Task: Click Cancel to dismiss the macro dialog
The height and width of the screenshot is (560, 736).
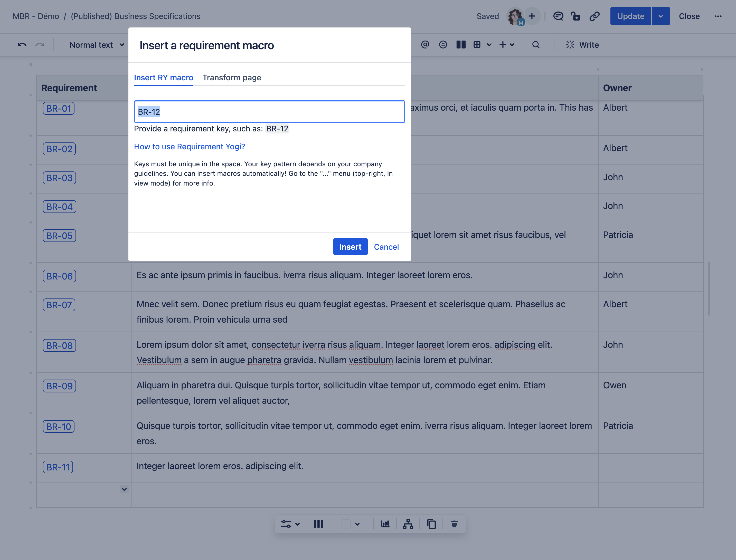Action: 386,246
